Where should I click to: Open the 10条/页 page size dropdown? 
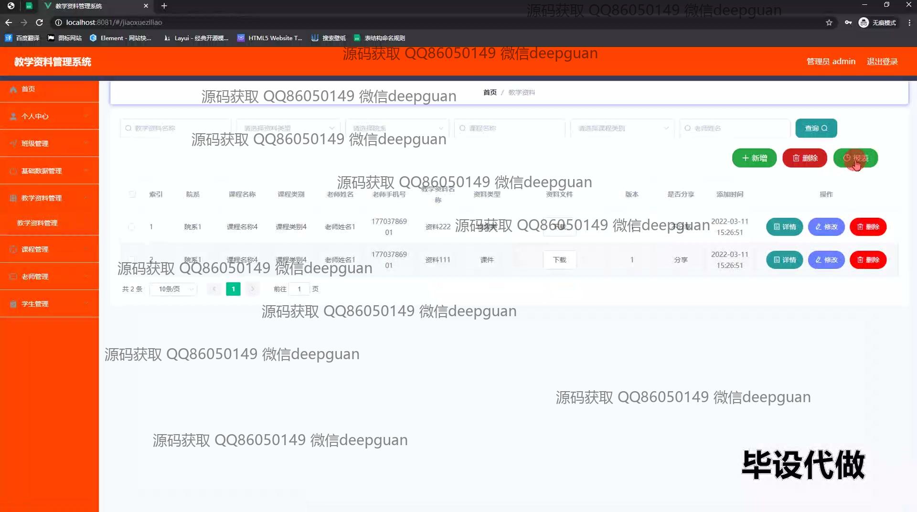[x=173, y=289]
